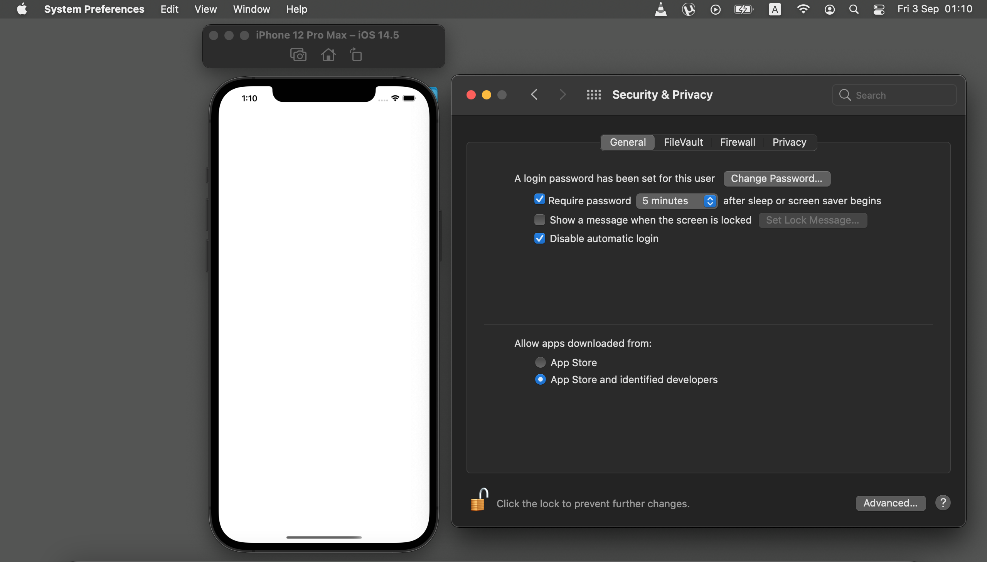Open Spotlight search from the menu bar
987x562 pixels.
(x=854, y=9)
